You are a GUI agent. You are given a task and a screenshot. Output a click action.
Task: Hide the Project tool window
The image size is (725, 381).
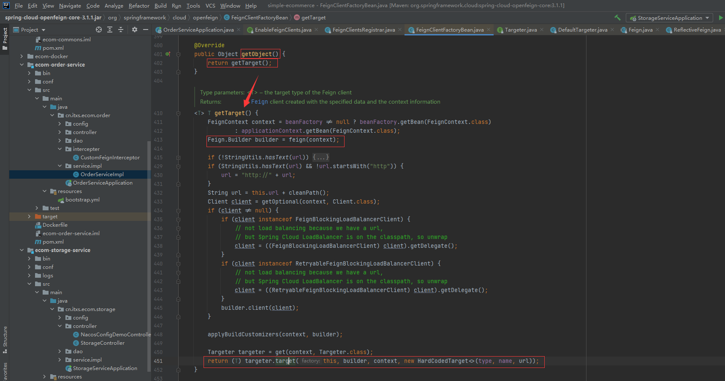click(146, 30)
